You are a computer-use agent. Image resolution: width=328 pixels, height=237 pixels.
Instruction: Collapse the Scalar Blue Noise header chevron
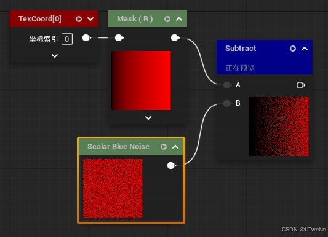point(175,147)
